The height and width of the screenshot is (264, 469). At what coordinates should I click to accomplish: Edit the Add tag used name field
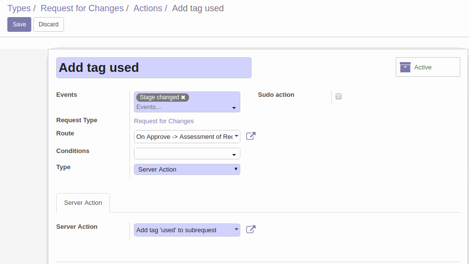click(x=154, y=67)
